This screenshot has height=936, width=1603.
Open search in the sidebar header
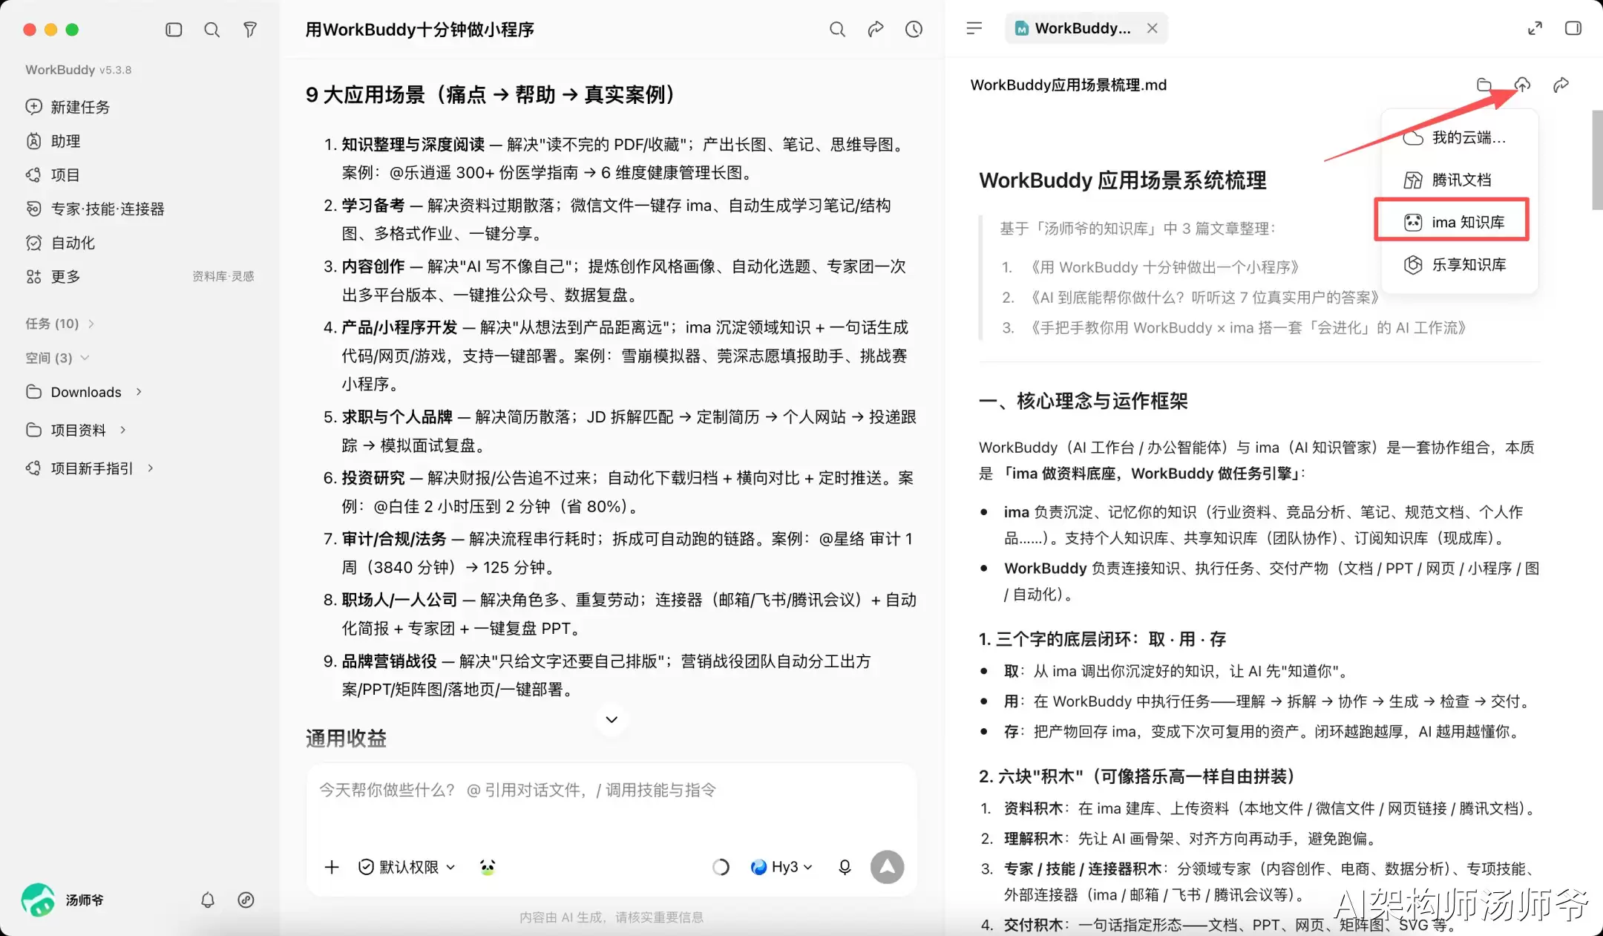coord(212,30)
